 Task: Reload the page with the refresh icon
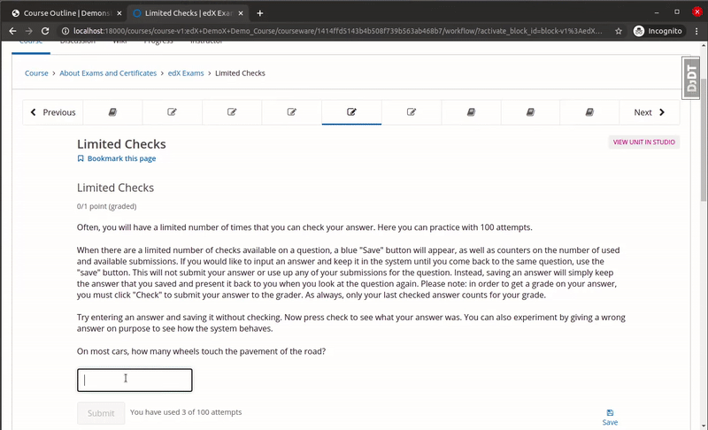(x=45, y=31)
